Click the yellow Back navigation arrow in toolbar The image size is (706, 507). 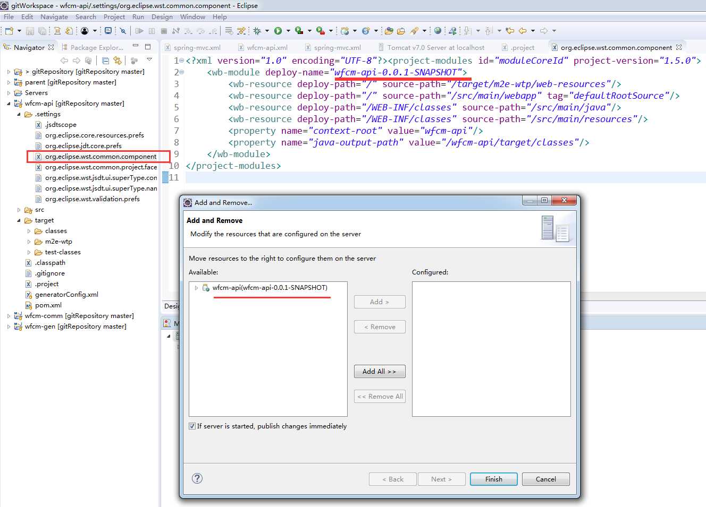pos(522,31)
